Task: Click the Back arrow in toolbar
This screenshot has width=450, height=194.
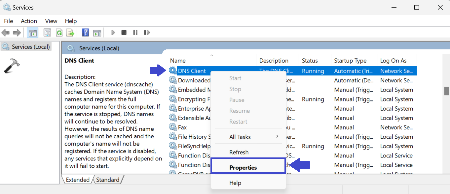Action: point(6,33)
